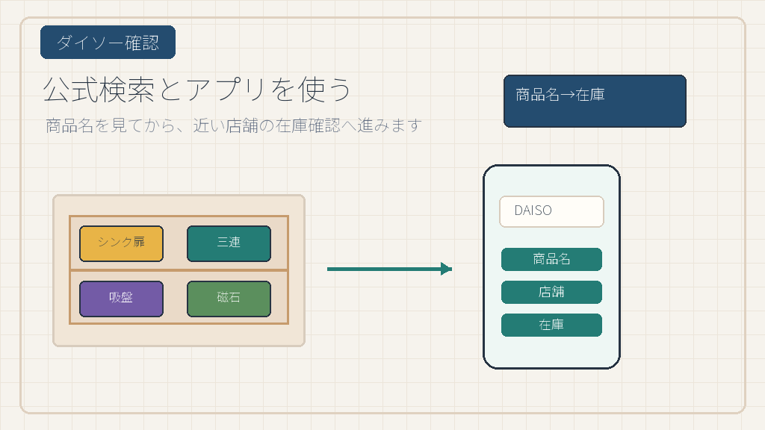Select the green 磁石 tile
The height and width of the screenshot is (430, 765).
coord(229,299)
